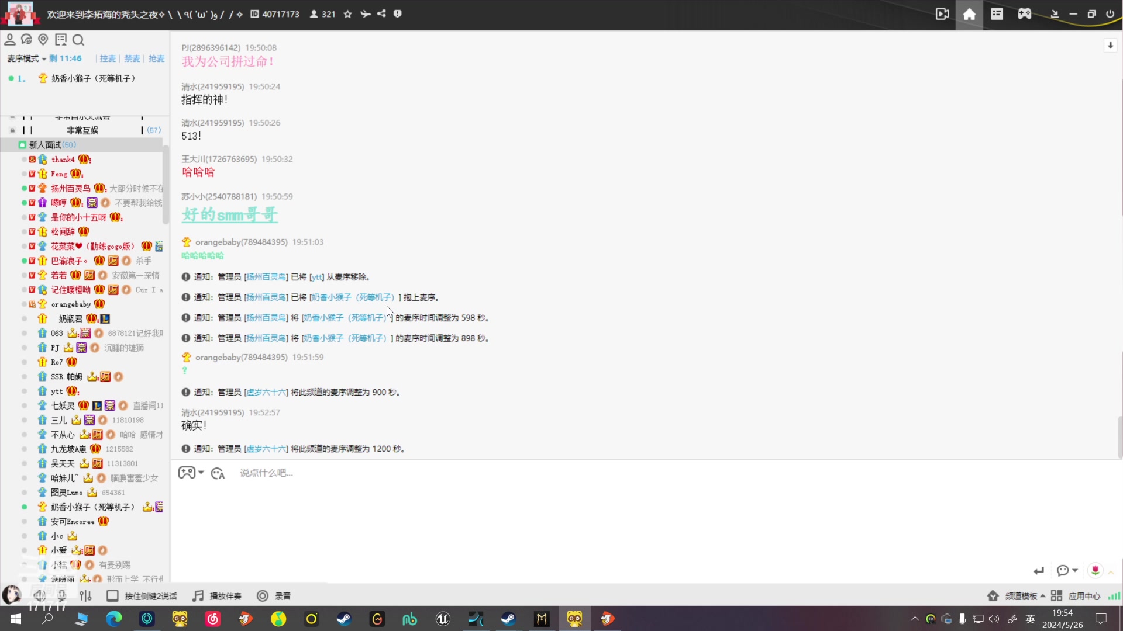Click the music note 播放伴奏 icon
Image resolution: width=1123 pixels, height=631 pixels.
pyautogui.click(x=198, y=596)
